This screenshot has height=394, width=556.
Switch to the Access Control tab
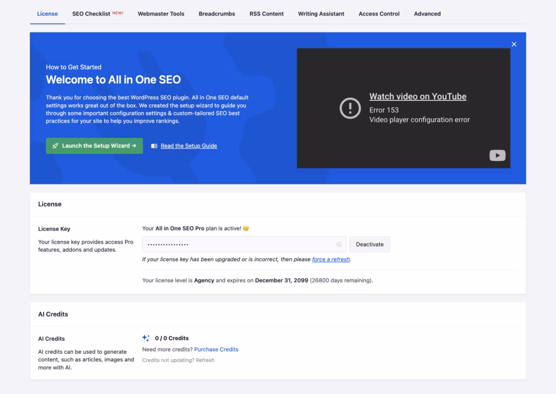378,14
